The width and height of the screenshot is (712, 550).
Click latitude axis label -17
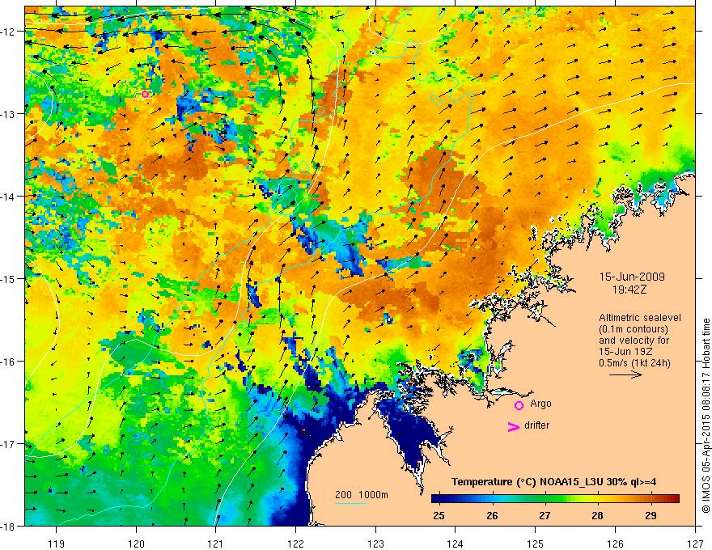click(10, 444)
